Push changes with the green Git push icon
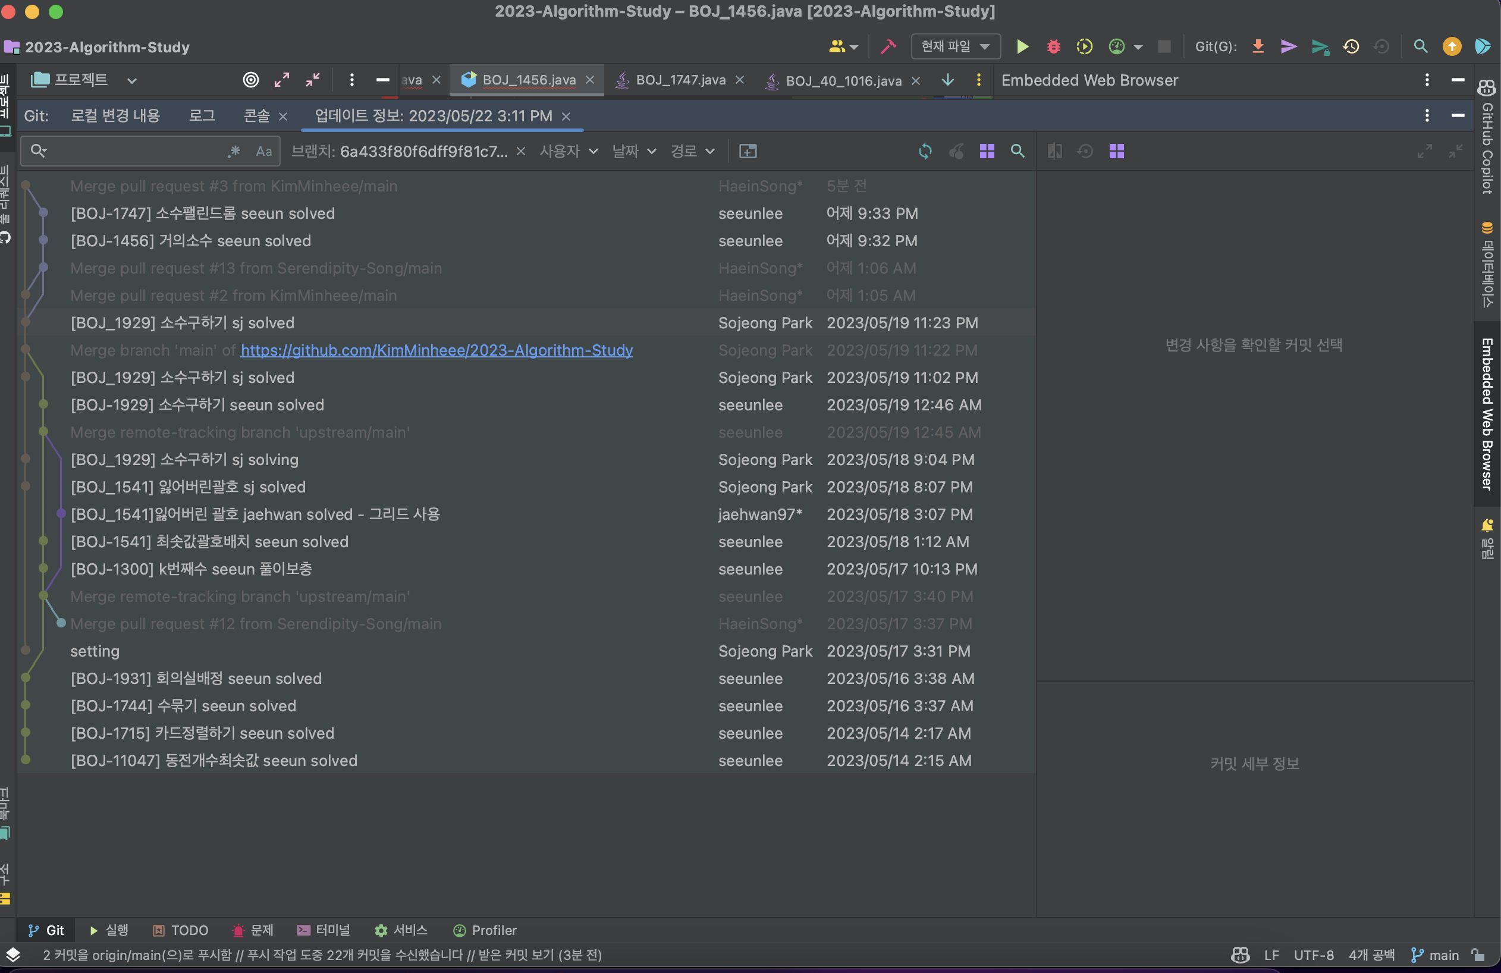This screenshot has width=1501, height=973. pyautogui.click(x=1320, y=46)
